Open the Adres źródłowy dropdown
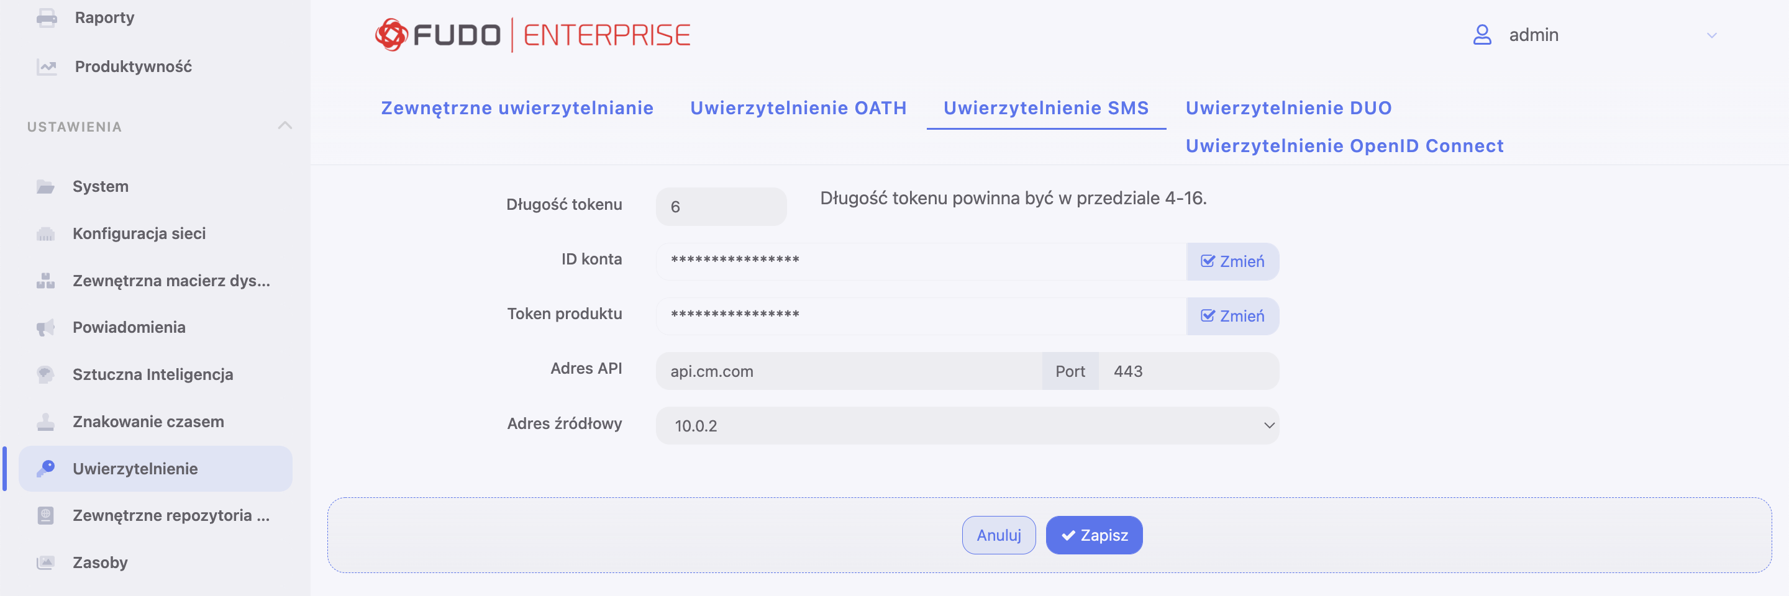1789x596 pixels. click(967, 425)
